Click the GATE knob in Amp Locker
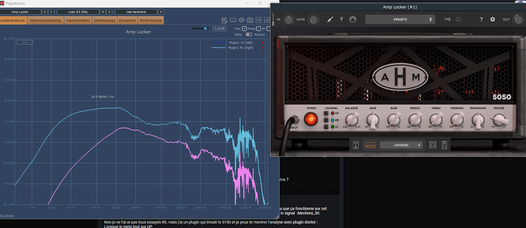Image resolution: width=526 pixels, height=228 pixels. click(x=314, y=20)
